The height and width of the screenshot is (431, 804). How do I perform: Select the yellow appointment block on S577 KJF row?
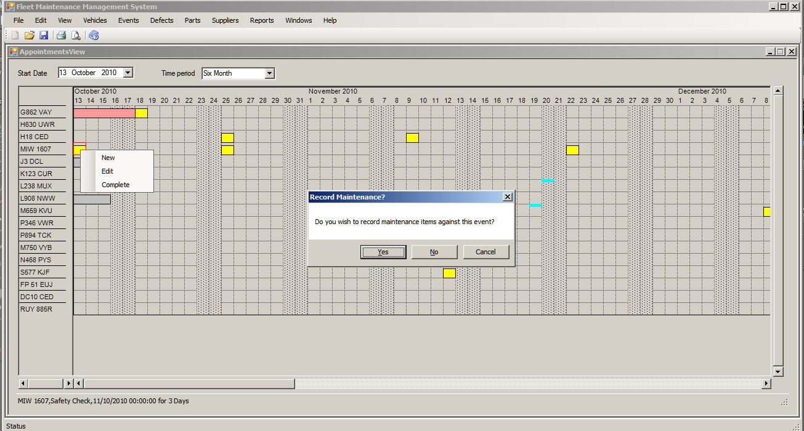tap(449, 273)
